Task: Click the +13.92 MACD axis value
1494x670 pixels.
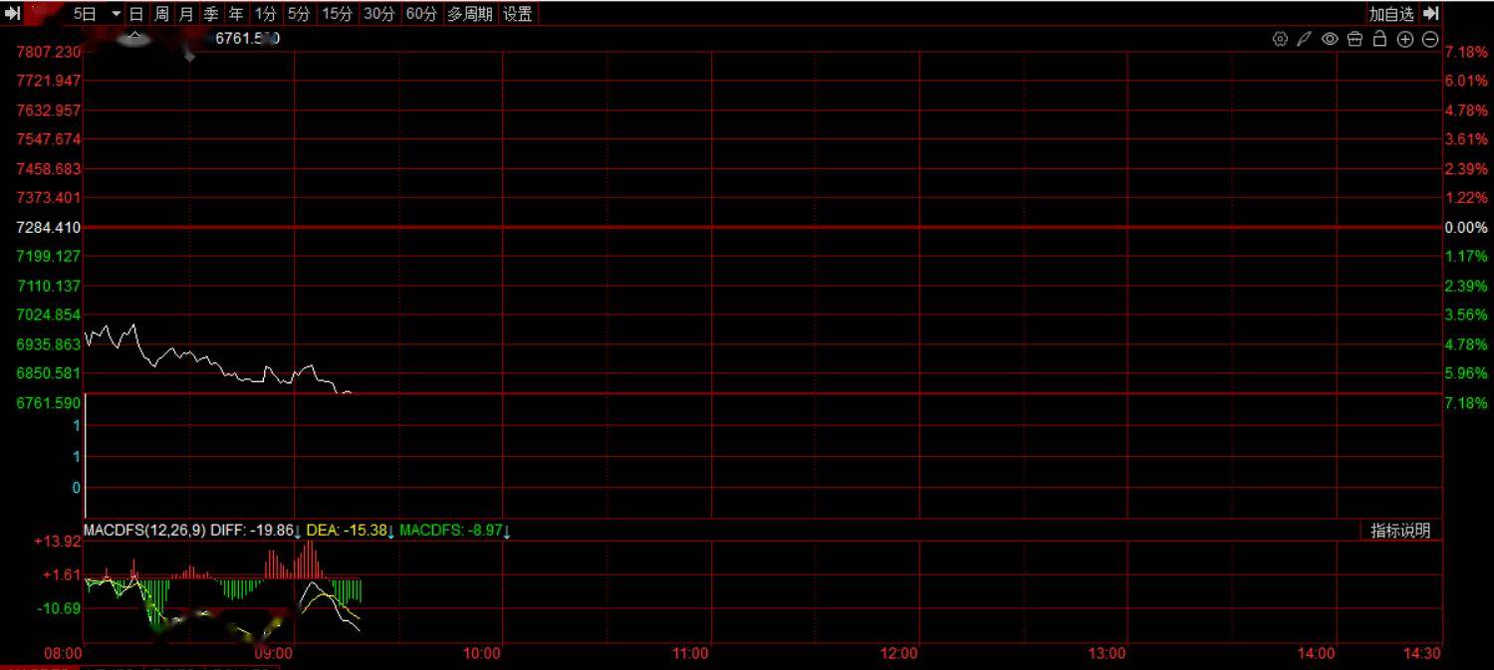Action: point(57,542)
